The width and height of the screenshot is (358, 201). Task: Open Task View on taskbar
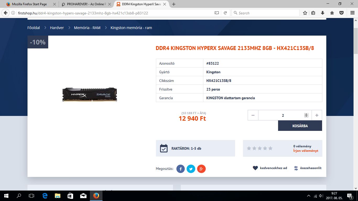[x=31, y=196]
